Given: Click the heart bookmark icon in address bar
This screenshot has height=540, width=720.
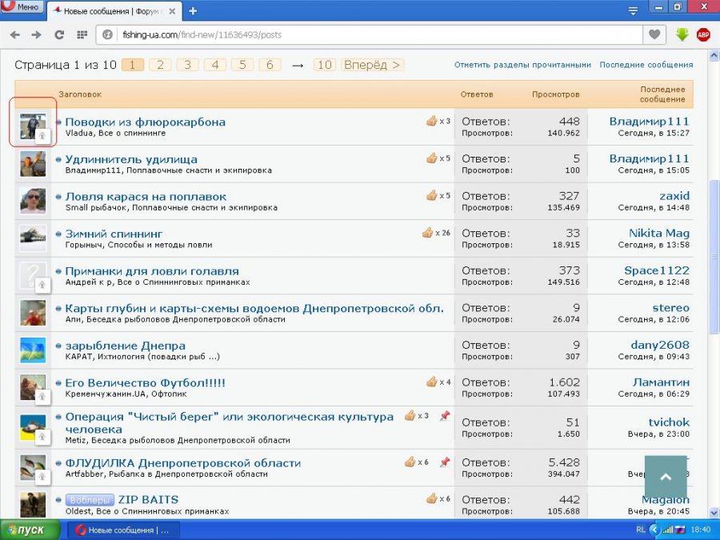Looking at the screenshot, I should [x=654, y=35].
